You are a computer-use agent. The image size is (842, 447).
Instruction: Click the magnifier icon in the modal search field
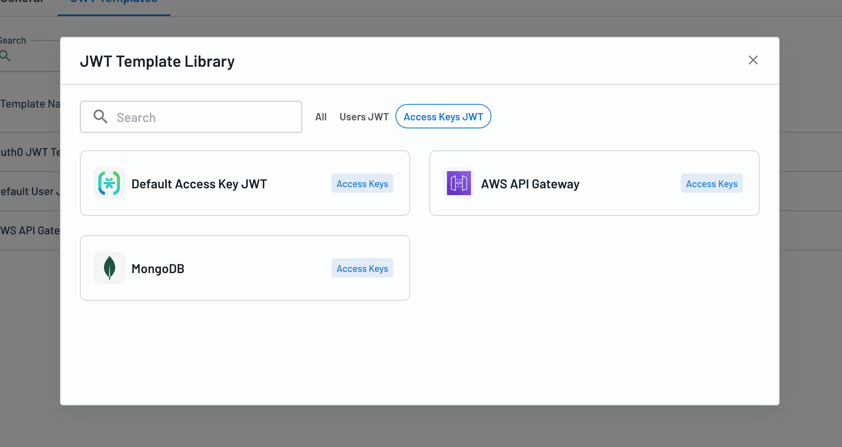pos(100,117)
